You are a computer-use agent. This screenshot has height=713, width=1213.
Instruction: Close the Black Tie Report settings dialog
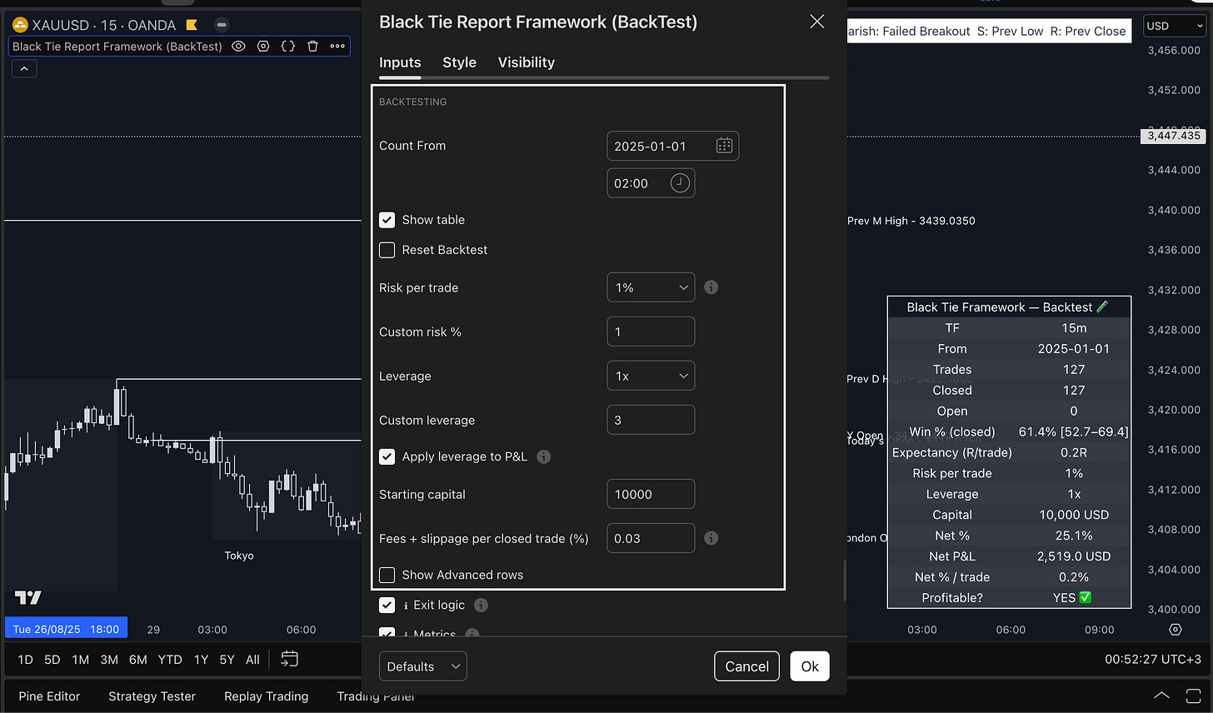click(817, 22)
